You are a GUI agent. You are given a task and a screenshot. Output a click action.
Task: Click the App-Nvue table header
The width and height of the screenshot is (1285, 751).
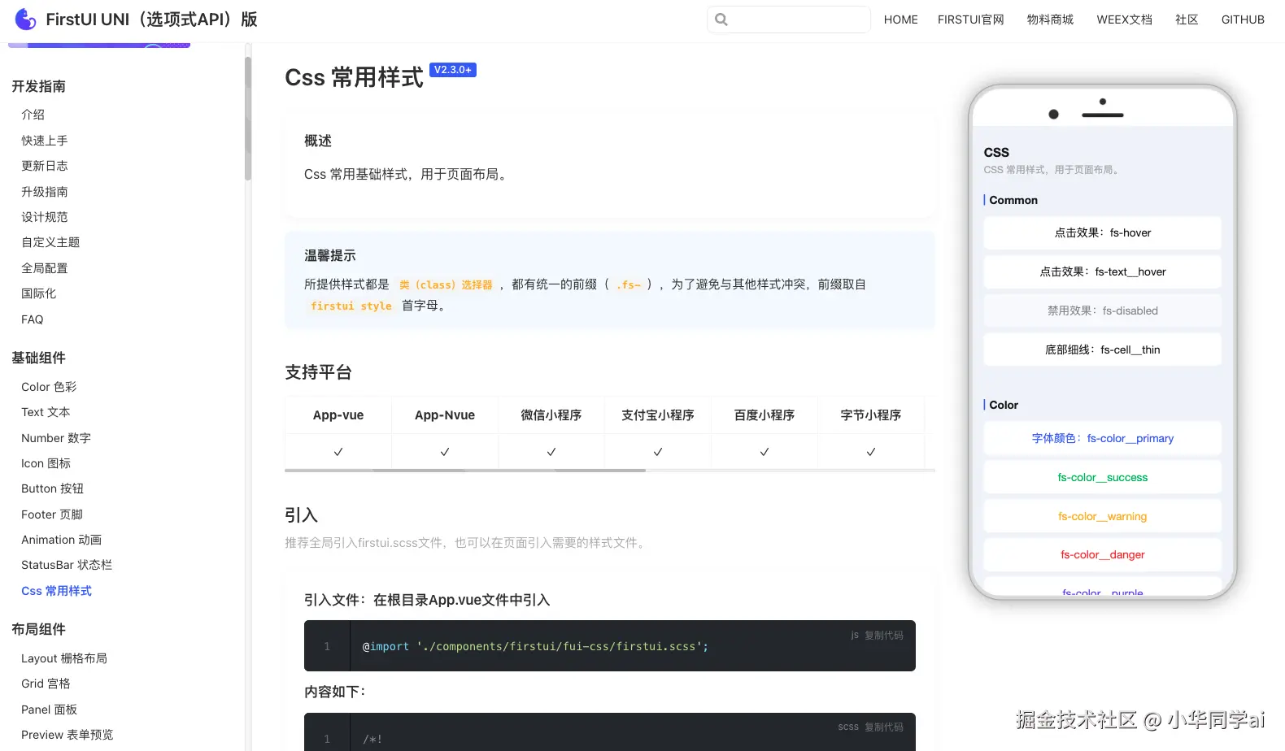click(445, 415)
